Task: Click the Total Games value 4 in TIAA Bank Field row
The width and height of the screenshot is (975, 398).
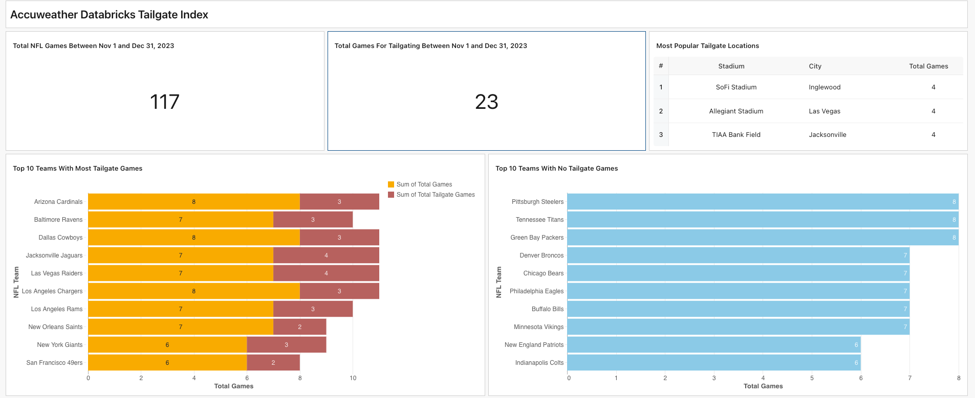Action: (x=933, y=134)
